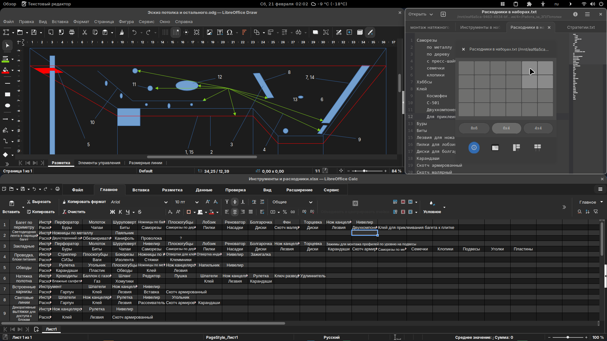Toggle center horizontal alignment in Calc
The width and height of the screenshot is (607, 341).
point(235,212)
